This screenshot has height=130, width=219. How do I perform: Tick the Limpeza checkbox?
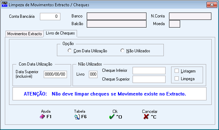[x=177, y=78]
